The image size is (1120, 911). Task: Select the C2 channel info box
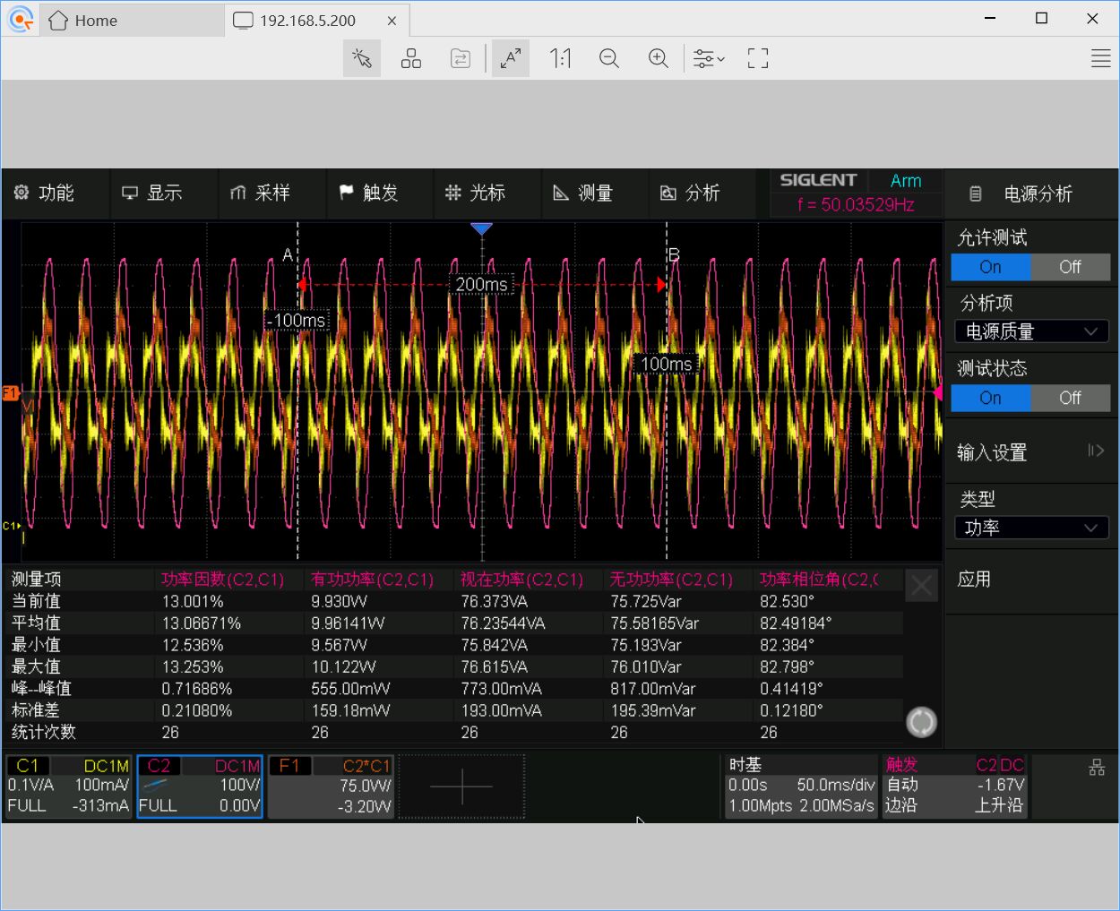click(200, 786)
